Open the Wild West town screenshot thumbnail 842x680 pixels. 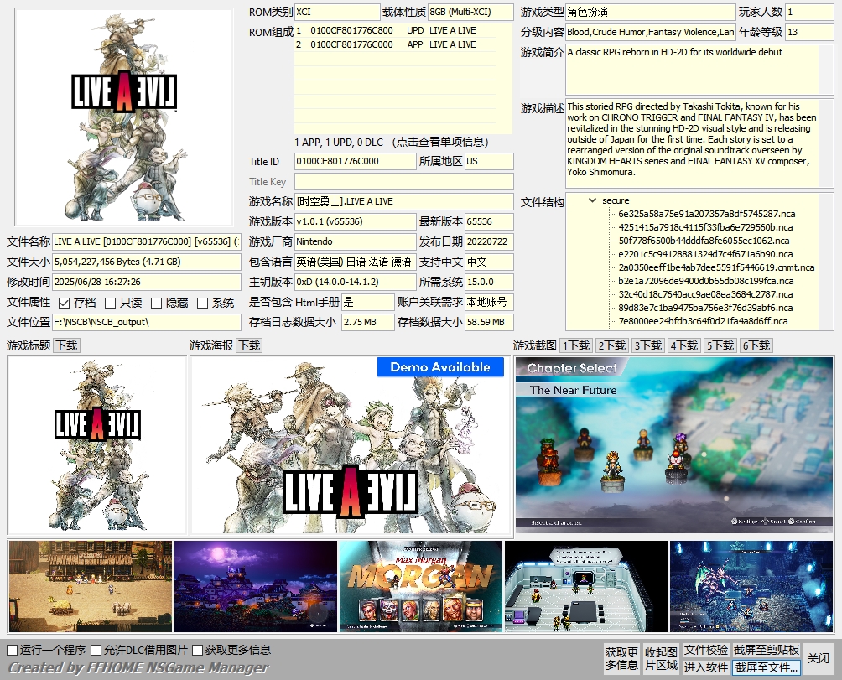pos(91,586)
